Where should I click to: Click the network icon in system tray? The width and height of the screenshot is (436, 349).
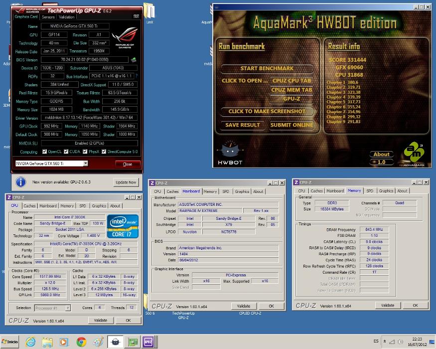coord(392,342)
